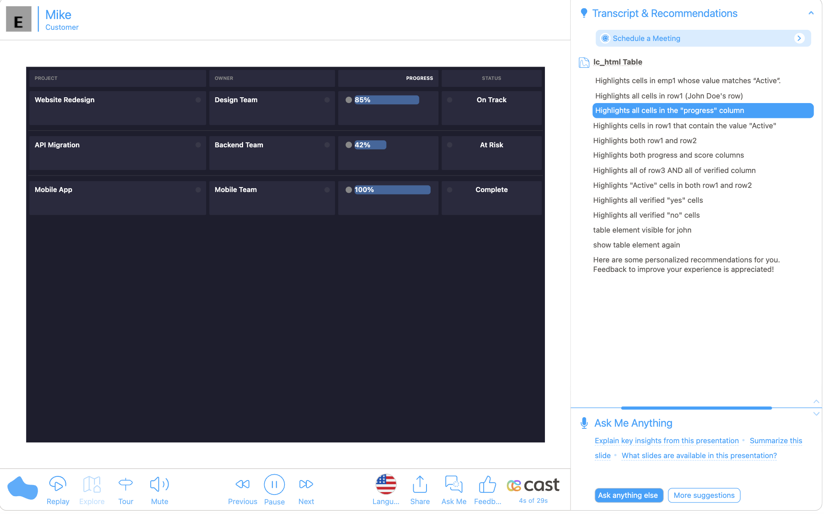824x514 pixels.
Task: Click the Ask anything else button
Action: (x=628, y=495)
